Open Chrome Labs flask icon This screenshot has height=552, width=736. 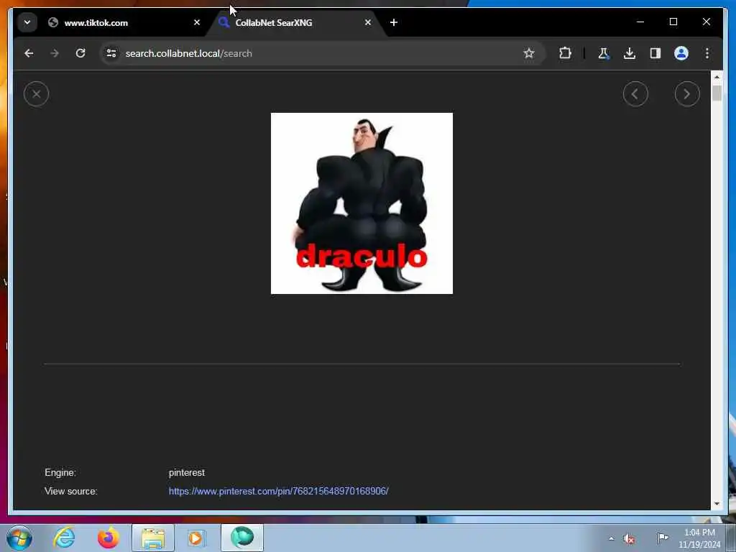[x=603, y=53]
